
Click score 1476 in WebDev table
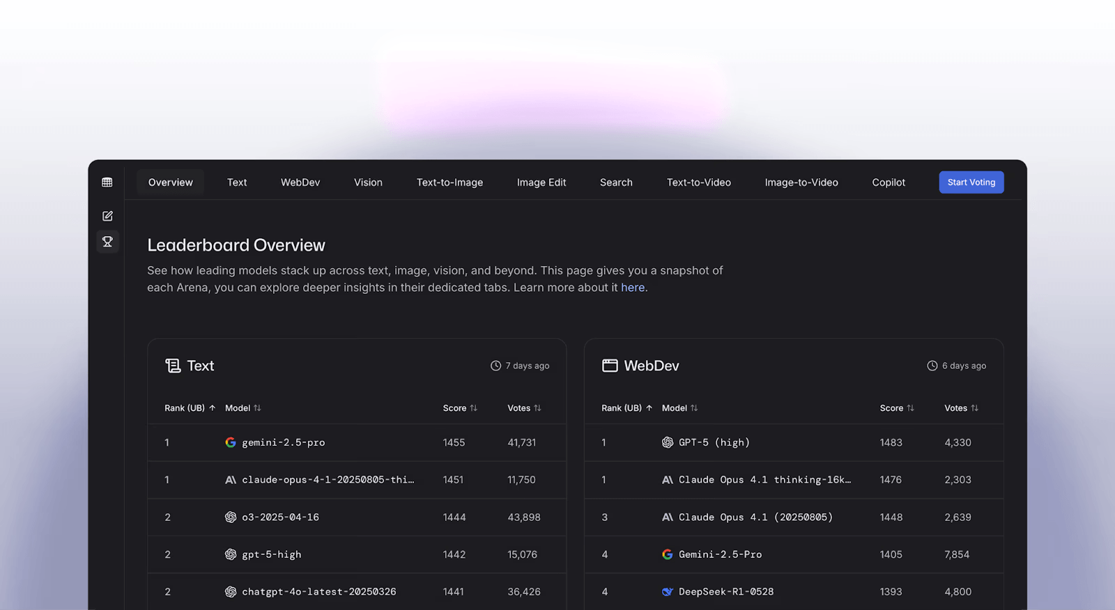point(891,480)
